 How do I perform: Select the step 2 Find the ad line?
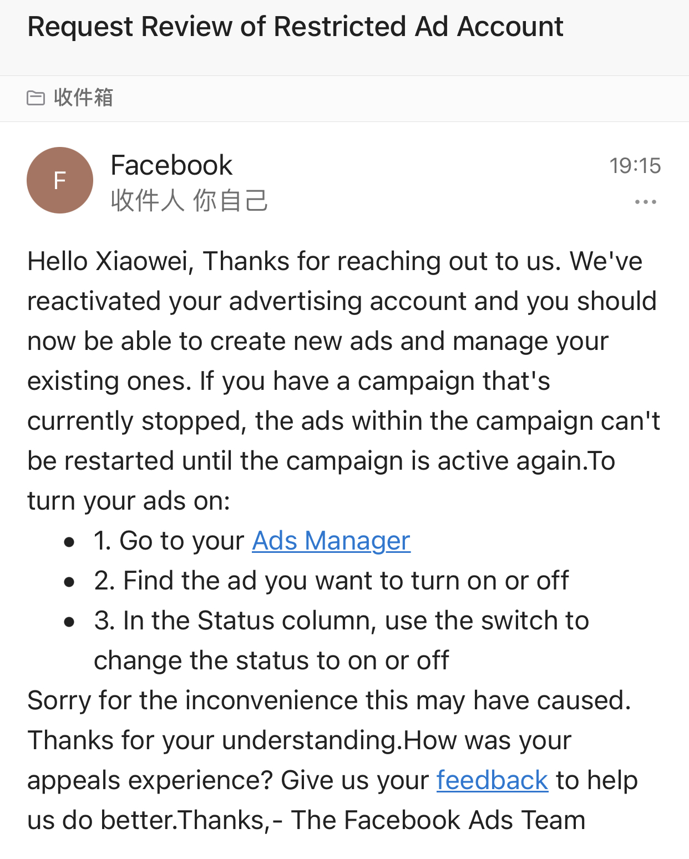click(x=331, y=581)
